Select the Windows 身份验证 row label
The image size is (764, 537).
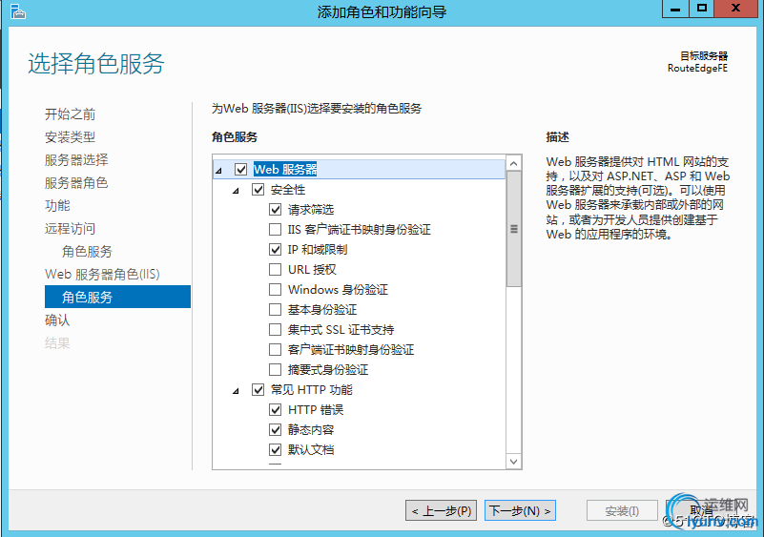338,289
